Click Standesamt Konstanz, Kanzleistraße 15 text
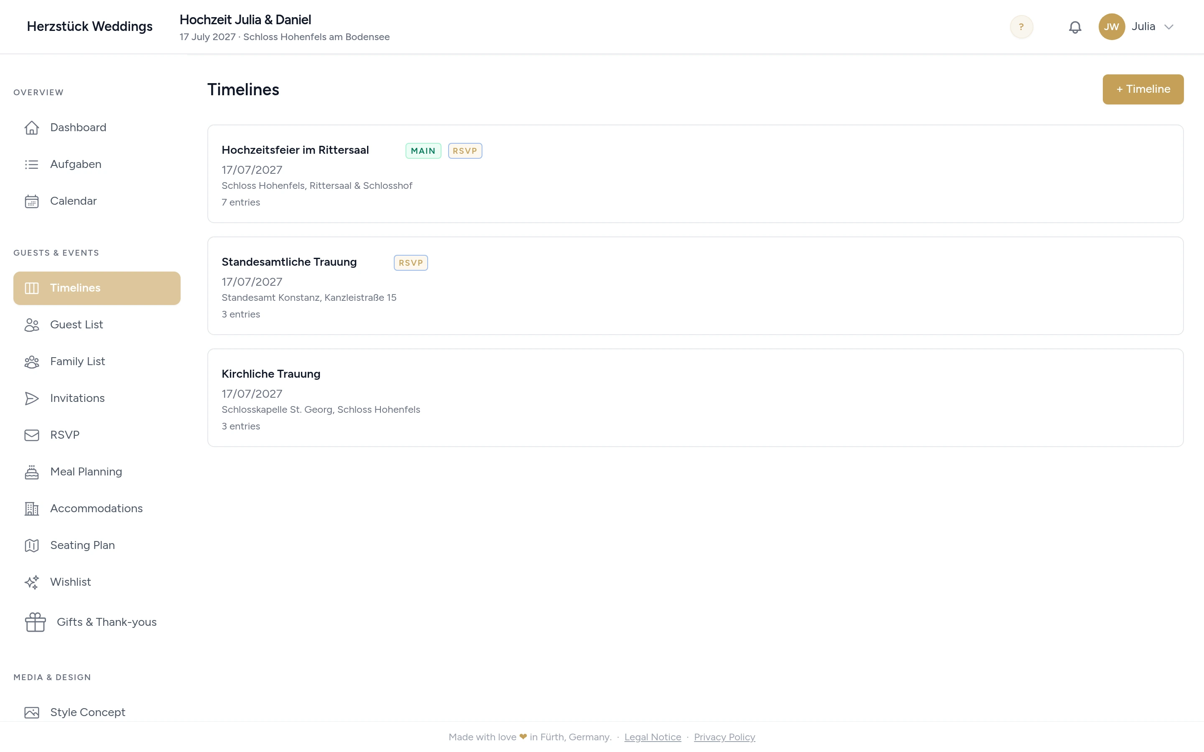This screenshot has height=752, width=1204. click(309, 298)
